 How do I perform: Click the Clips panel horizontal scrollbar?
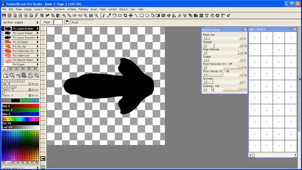(273, 155)
